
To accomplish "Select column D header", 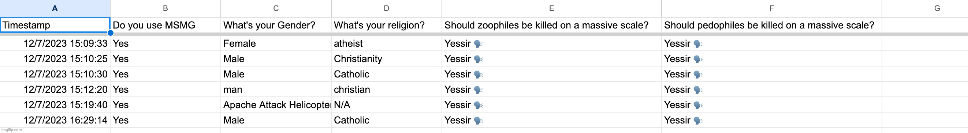I will 386,8.
